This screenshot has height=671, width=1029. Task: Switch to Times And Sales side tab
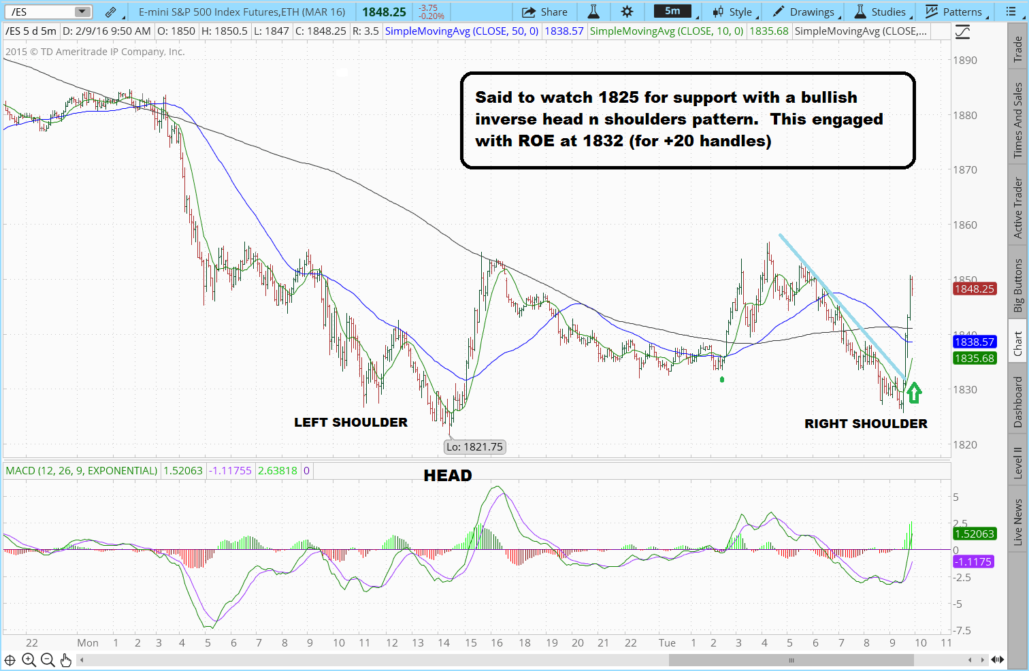tap(1018, 120)
